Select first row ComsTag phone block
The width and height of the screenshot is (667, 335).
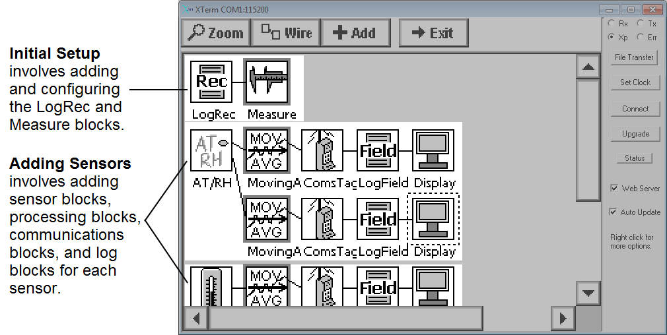point(322,150)
